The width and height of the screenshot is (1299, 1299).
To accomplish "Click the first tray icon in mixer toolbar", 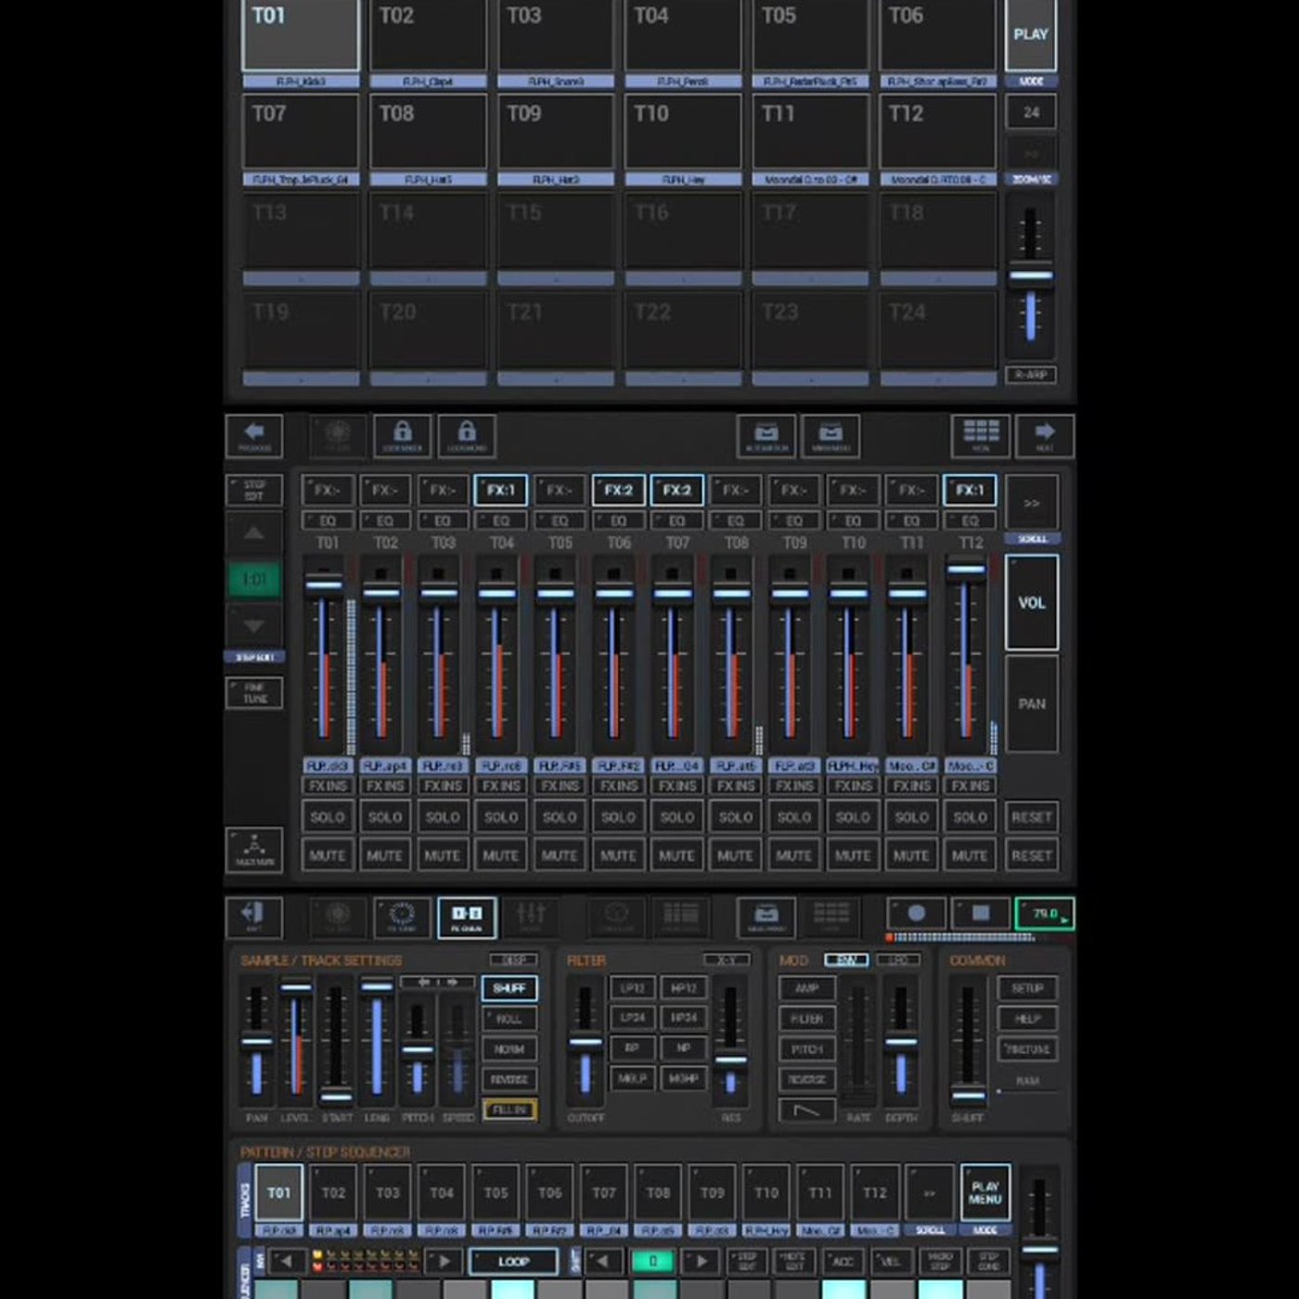I will 766,435.
